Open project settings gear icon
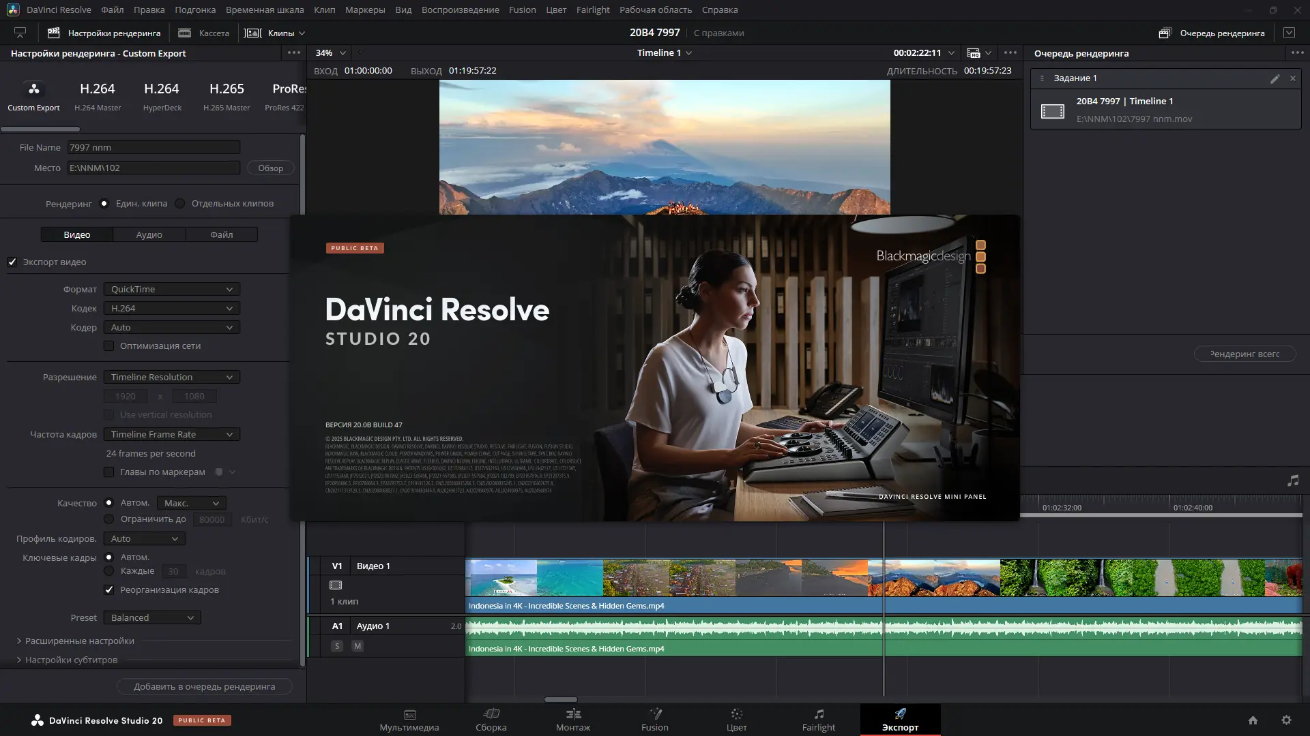The image size is (1310, 736). pos(1286,720)
